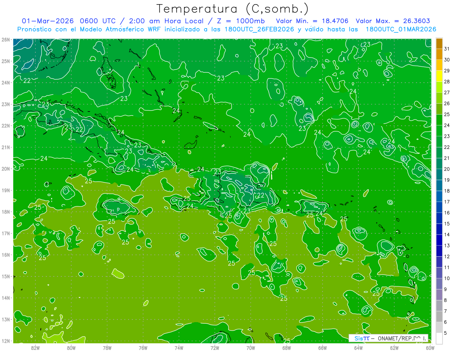Viewport: 457px width, 353px height.
Task: Click the 60W longitude axis label
Action: [x=430, y=348]
